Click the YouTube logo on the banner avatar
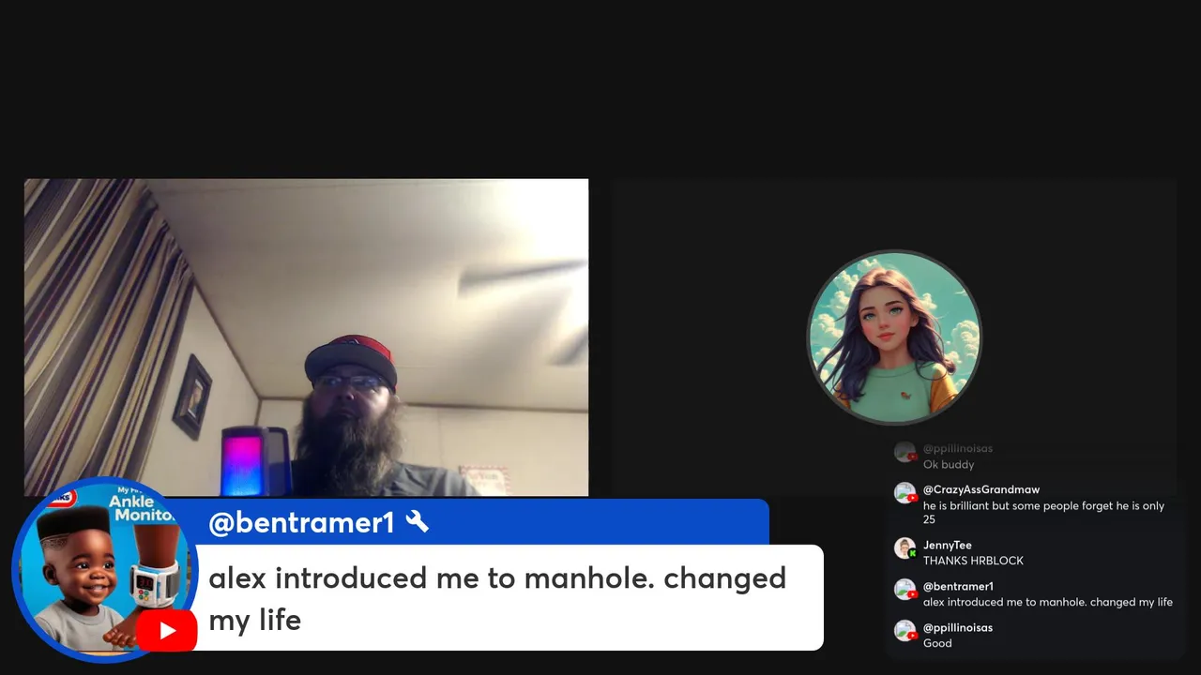The width and height of the screenshot is (1201, 675). point(166,630)
